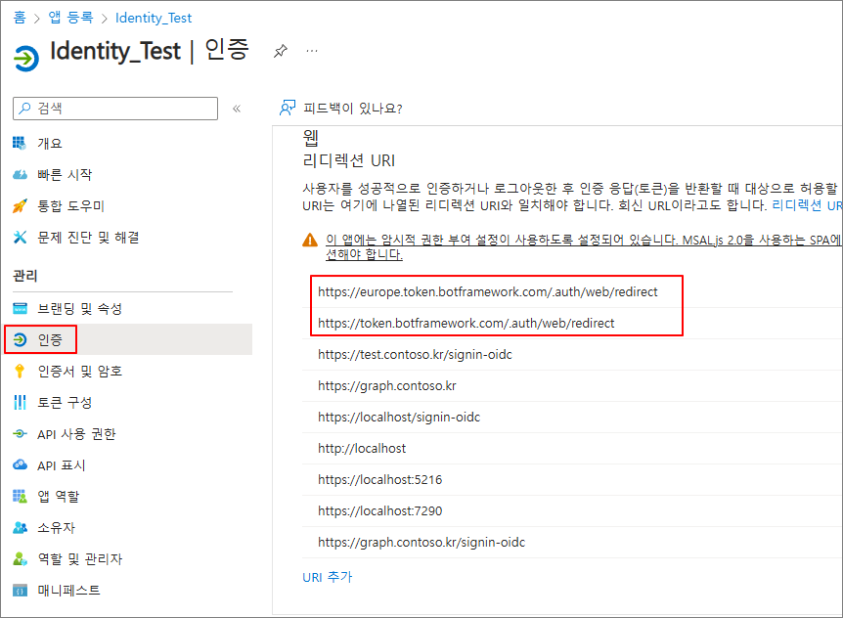The height and width of the screenshot is (618, 843).
Task: Select https://token.botframework.com/.auth/web/redirect URI
Action: coord(466,323)
